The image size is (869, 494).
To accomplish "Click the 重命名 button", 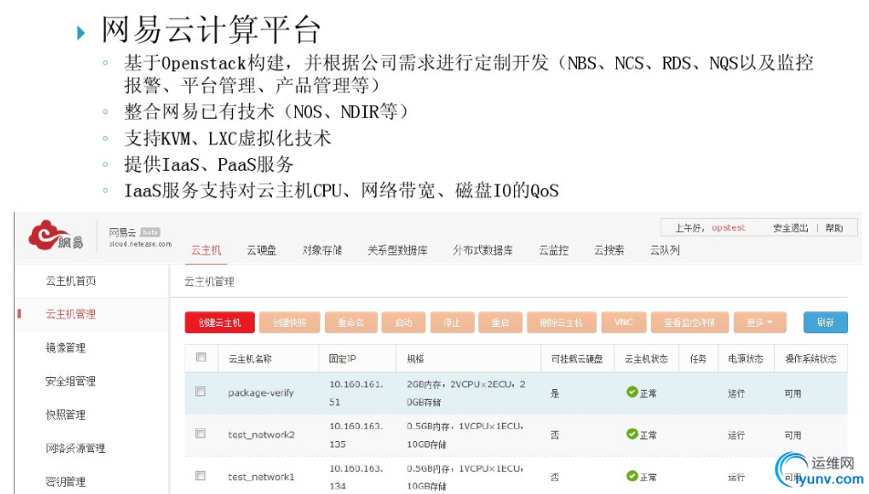I will tap(351, 322).
